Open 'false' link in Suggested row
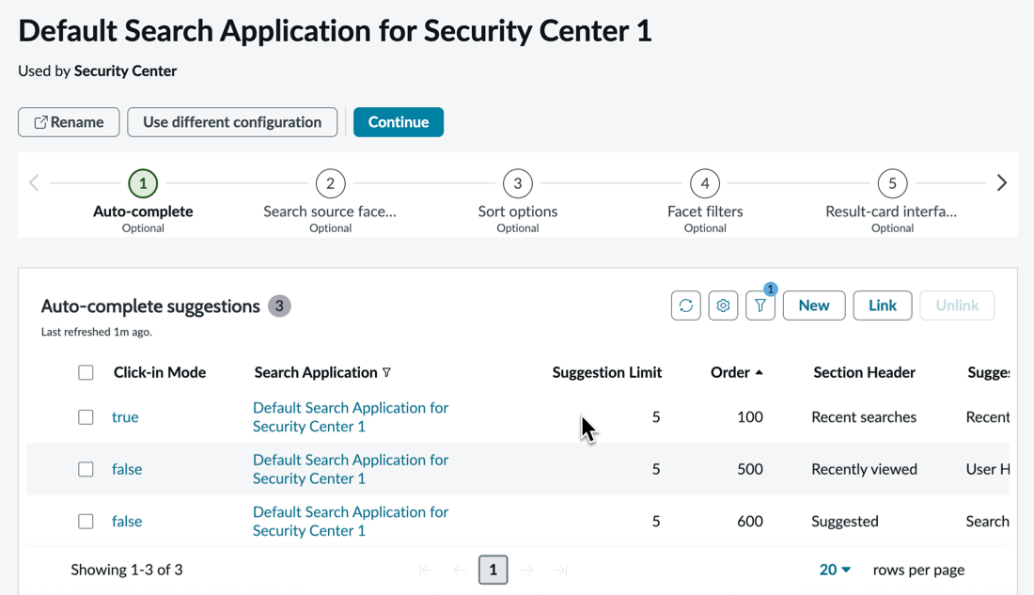This screenshot has height=595, width=1034. coord(127,521)
